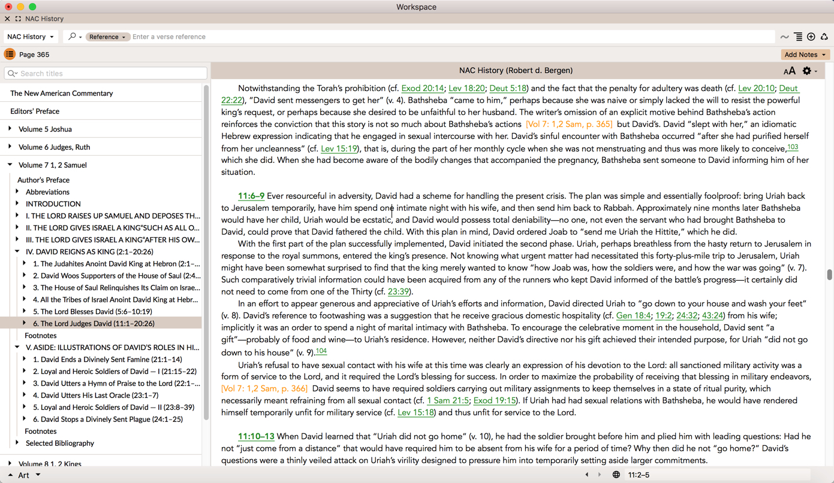Screen dimensions: 834x483
Task: Open the Art dropdown arrow
Action: point(38,475)
